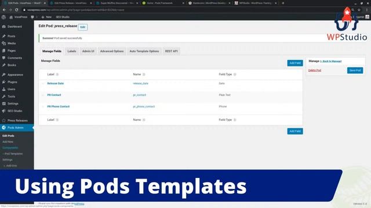Bookmark the page with the star icon
Viewport: 371px width, 208px height.
tap(359, 10)
